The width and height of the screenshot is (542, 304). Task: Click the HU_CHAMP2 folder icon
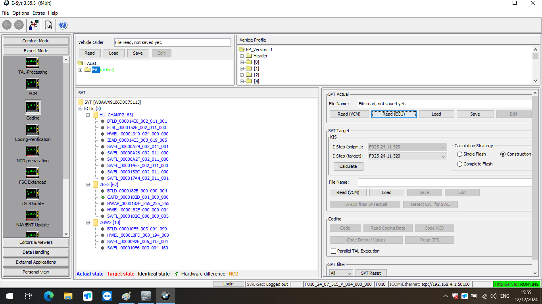click(95, 115)
